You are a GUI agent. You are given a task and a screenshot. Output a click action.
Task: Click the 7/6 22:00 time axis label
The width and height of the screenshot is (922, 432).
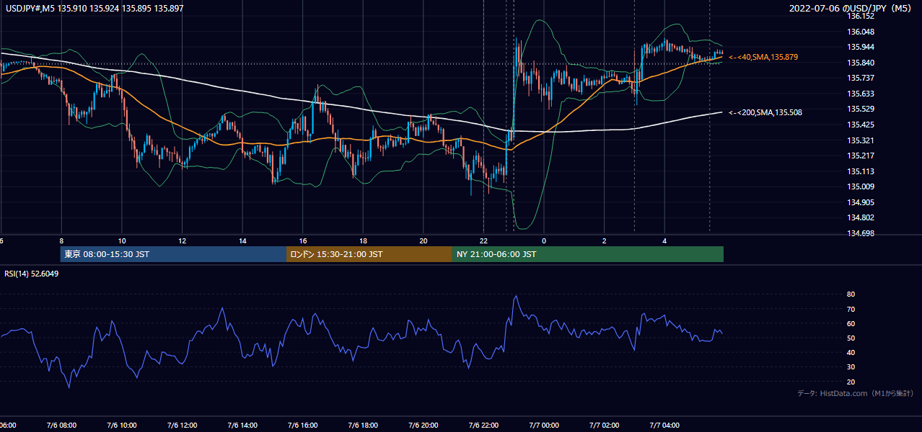click(x=483, y=426)
